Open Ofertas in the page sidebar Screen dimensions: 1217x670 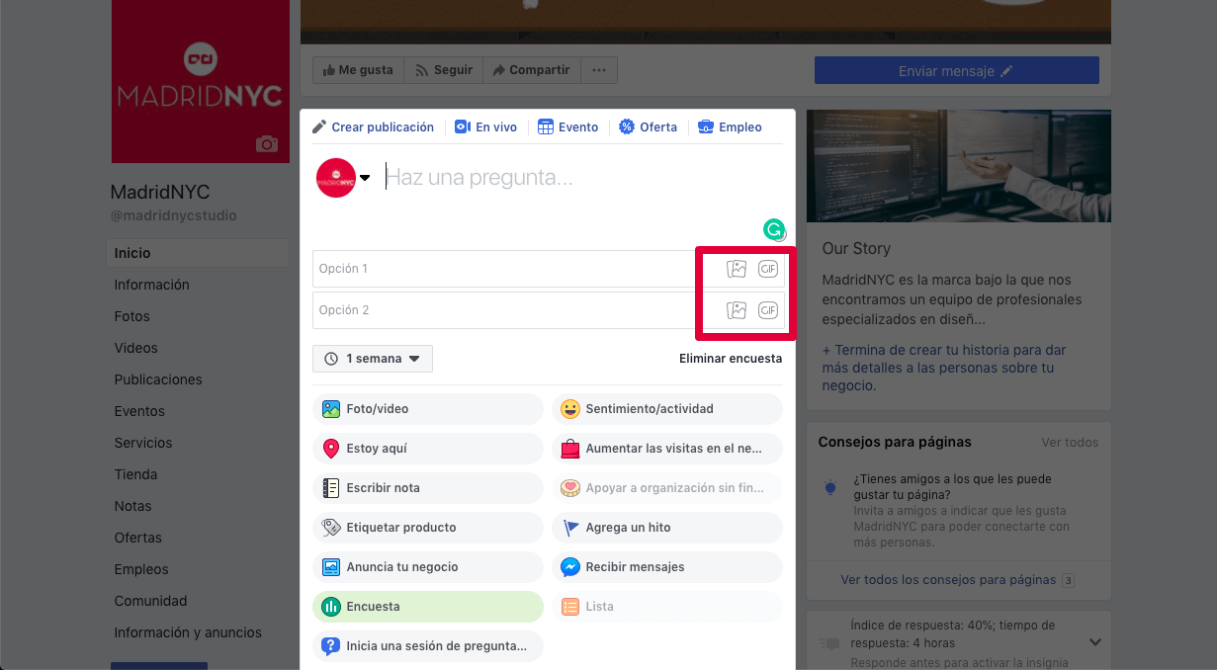[x=138, y=538]
